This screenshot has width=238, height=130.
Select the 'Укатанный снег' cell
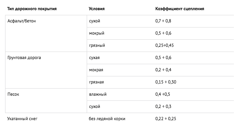(x=22, y=119)
